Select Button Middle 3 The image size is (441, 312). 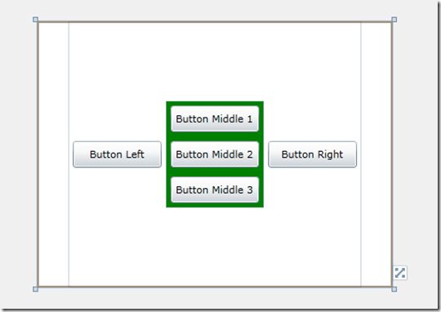tap(215, 190)
